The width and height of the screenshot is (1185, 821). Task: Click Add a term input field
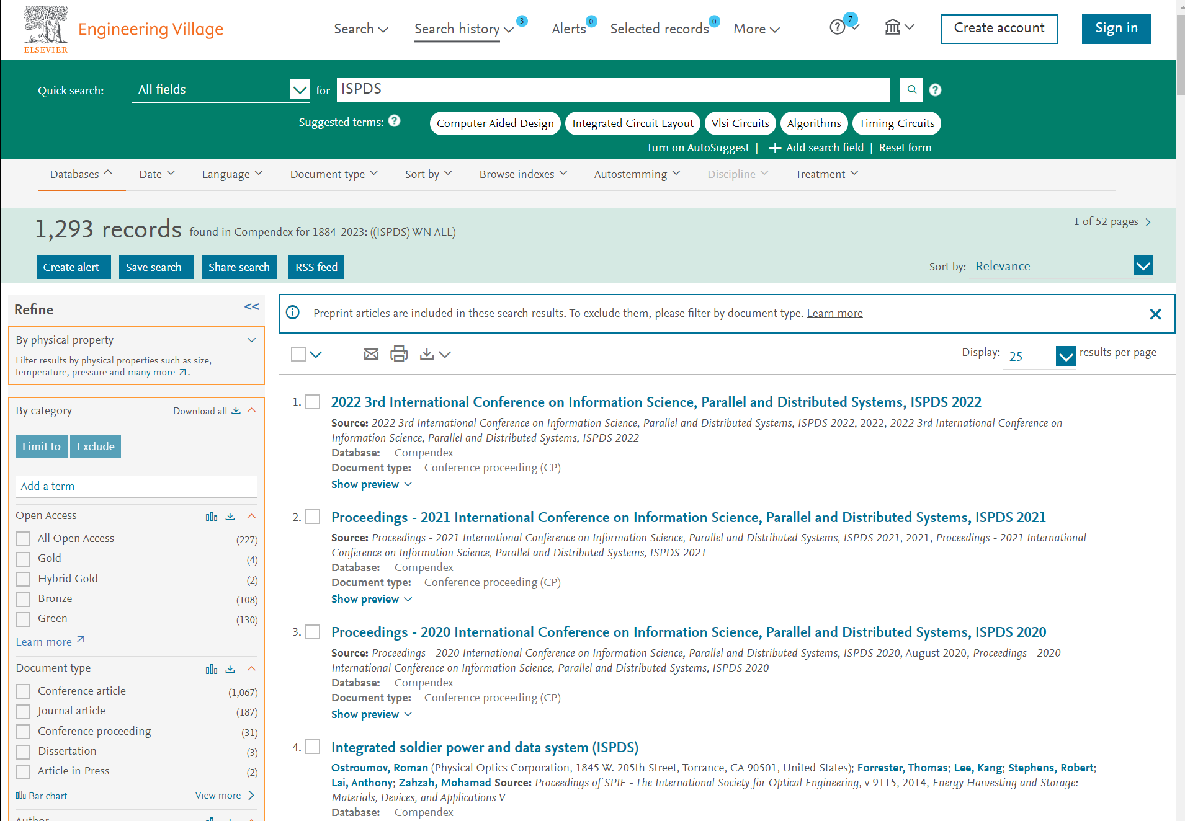coord(136,486)
